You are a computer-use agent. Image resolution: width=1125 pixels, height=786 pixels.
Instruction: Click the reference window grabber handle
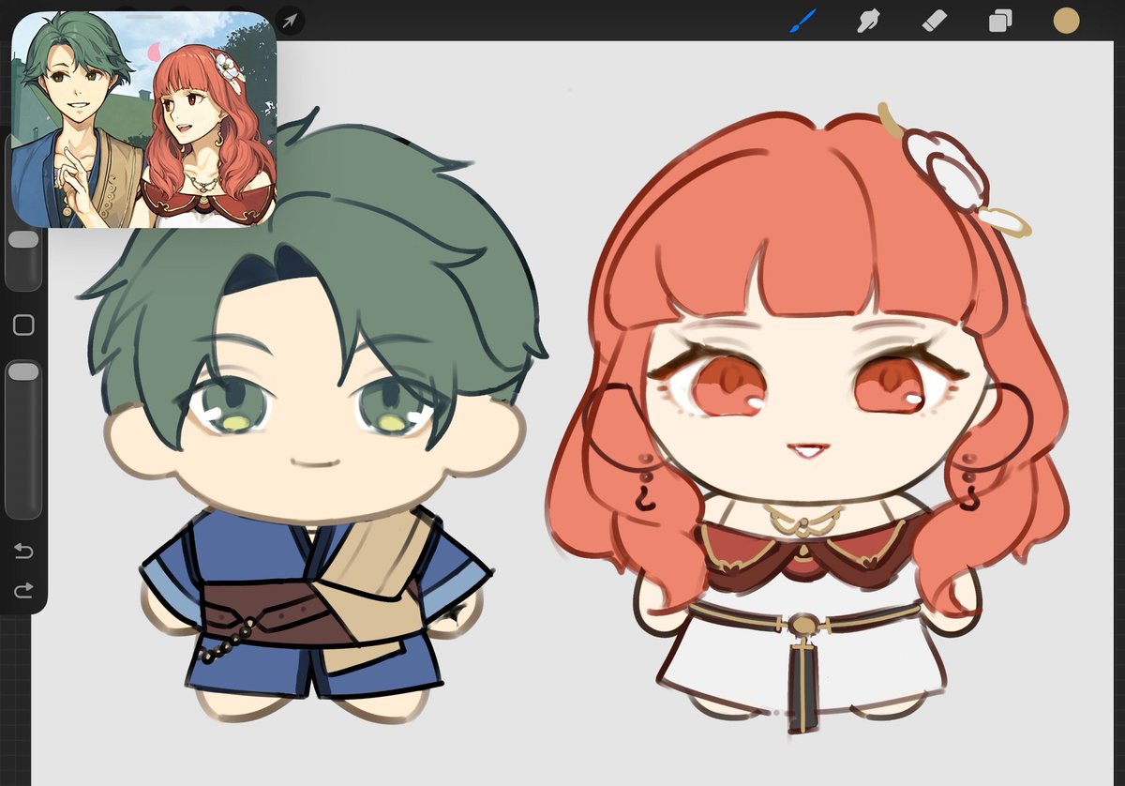(x=144, y=16)
